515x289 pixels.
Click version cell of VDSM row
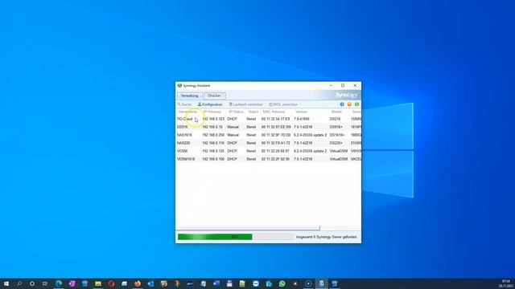[311, 151]
